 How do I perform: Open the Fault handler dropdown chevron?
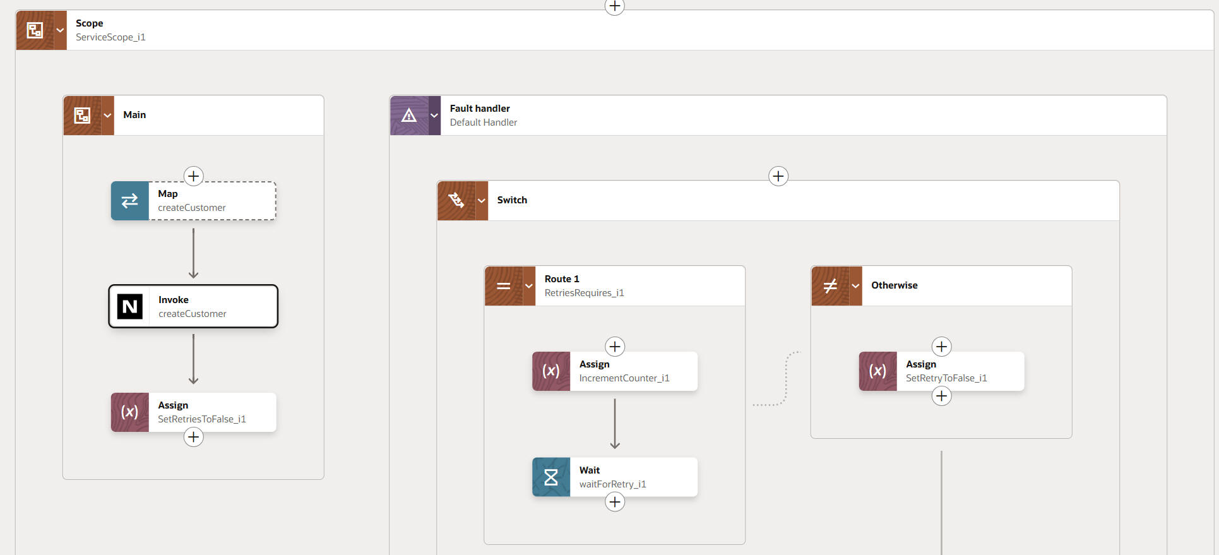tap(434, 115)
